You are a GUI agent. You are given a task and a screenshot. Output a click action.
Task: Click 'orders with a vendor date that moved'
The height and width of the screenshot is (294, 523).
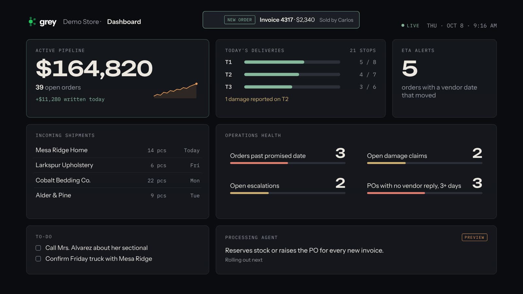coord(439,91)
